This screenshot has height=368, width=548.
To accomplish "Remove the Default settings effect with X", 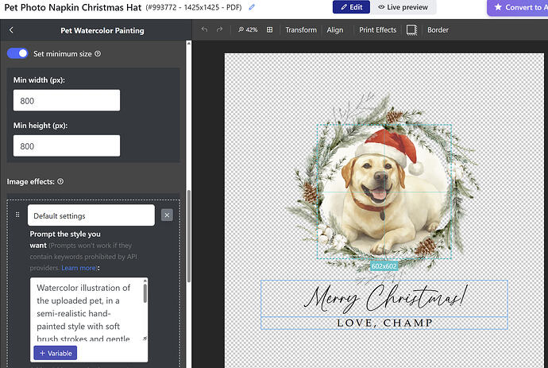I will click(167, 215).
